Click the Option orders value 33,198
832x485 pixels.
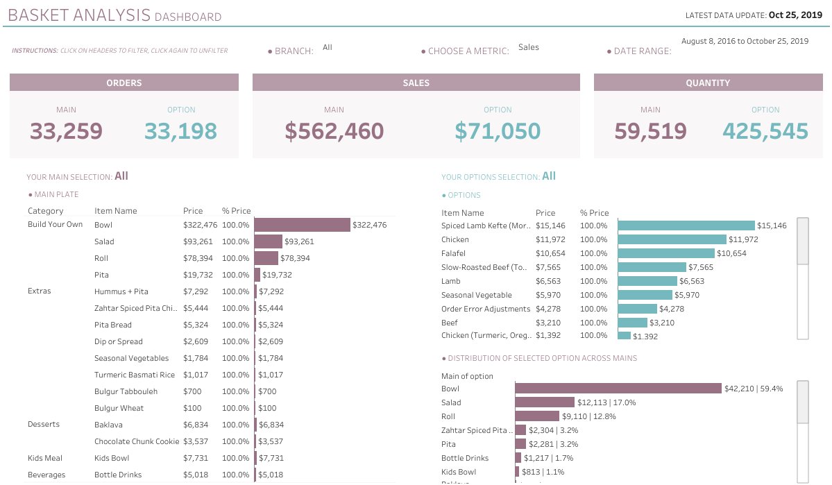coord(181,131)
